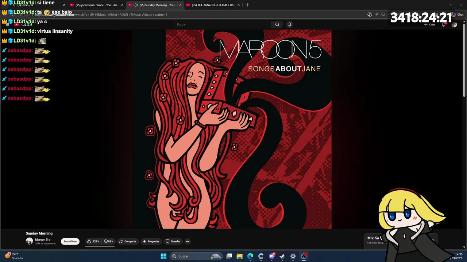The height and width of the screenshot is (262, 467).
Task: Open YouTube Crear create button
Action: [431, 24]
